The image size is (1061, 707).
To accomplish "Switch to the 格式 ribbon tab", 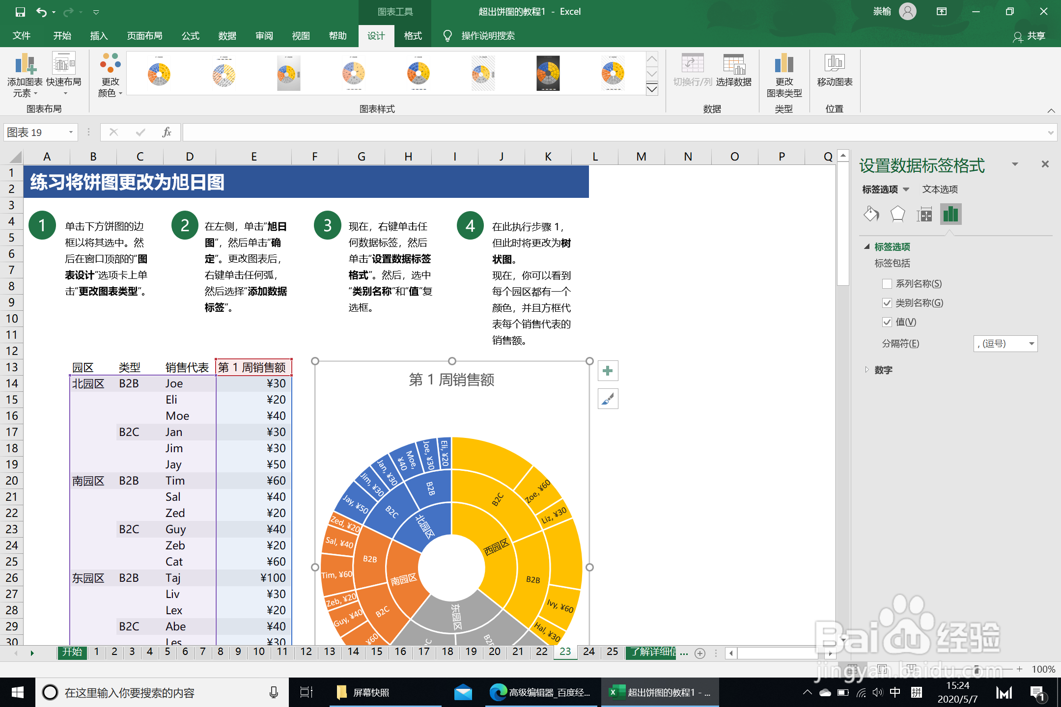I will pos(413,36).
